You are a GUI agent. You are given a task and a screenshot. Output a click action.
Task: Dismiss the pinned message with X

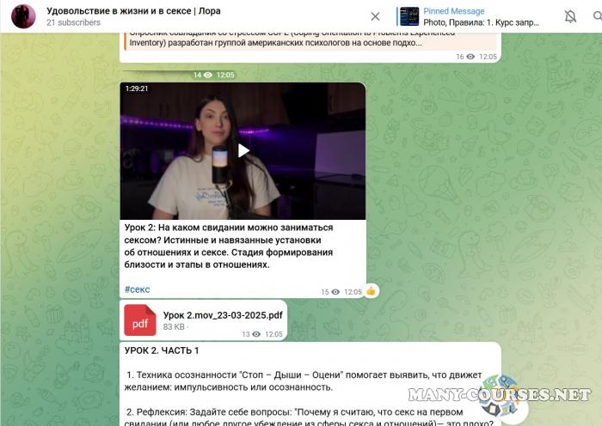point(375,16)
